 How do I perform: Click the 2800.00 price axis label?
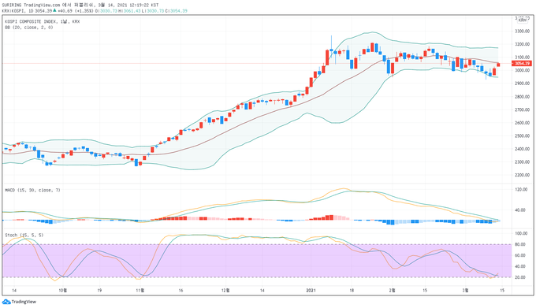pos(522,97)
